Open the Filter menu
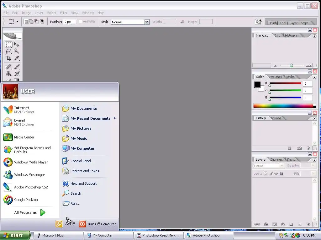The image size is (321, 240). pyautogui.click(x=63, y=13)
